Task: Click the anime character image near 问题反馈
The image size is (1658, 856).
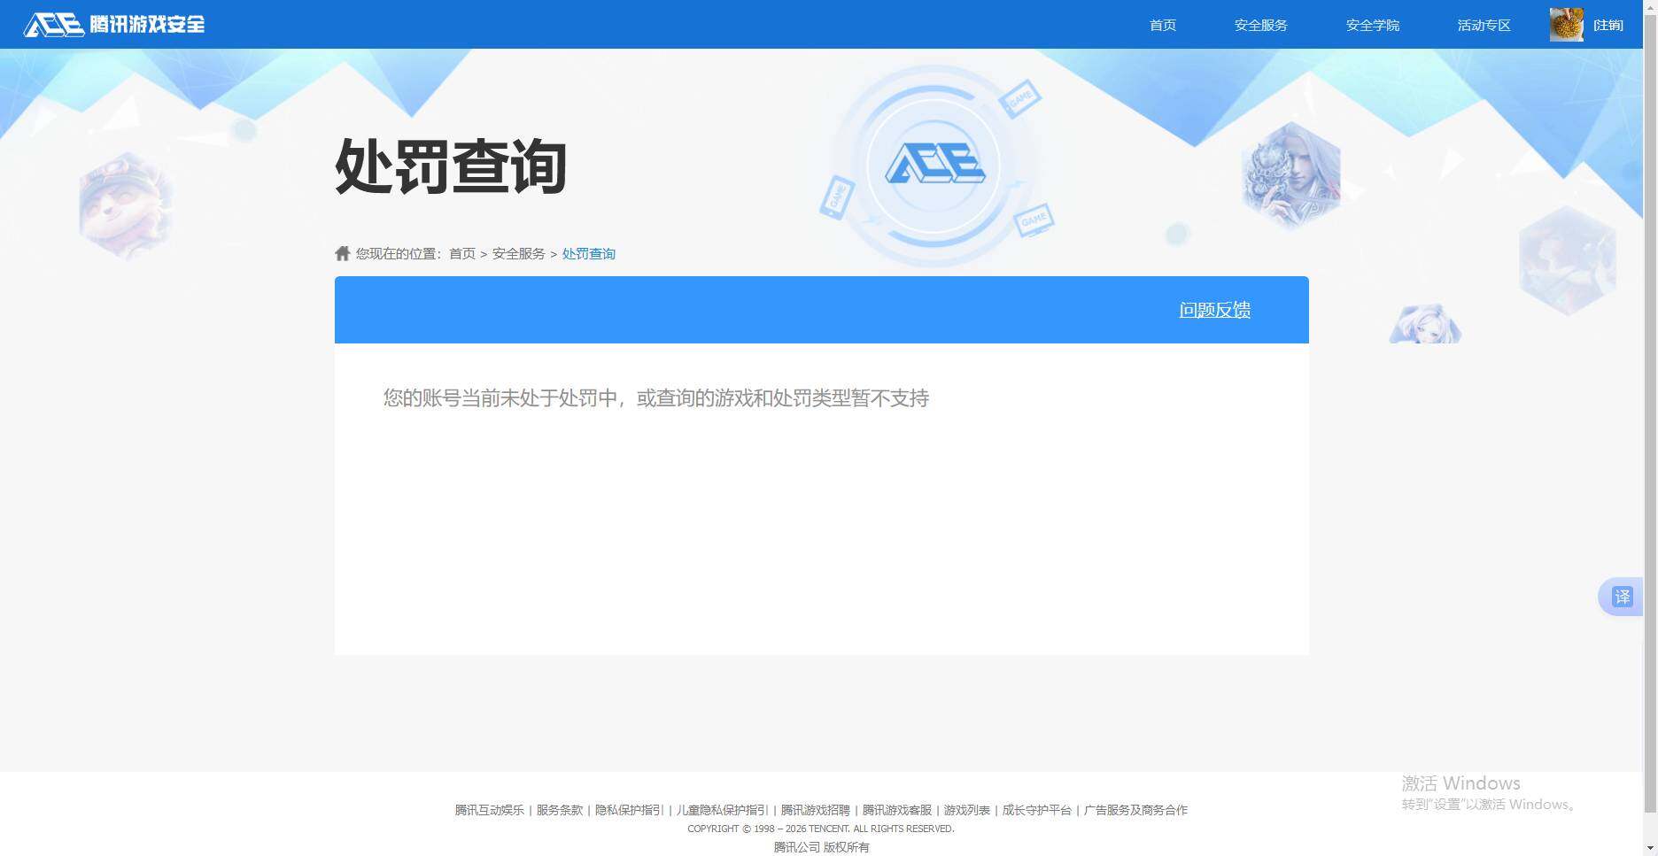Action: pyautogui.click(x=1425, y=323)
